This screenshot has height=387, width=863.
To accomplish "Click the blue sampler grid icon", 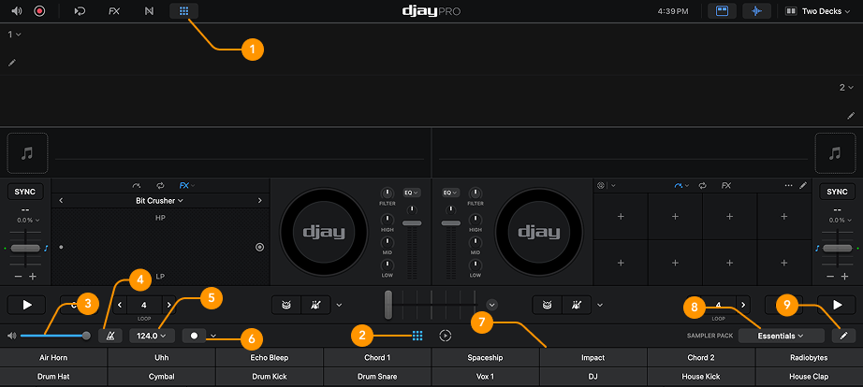I will pos(417,336).
